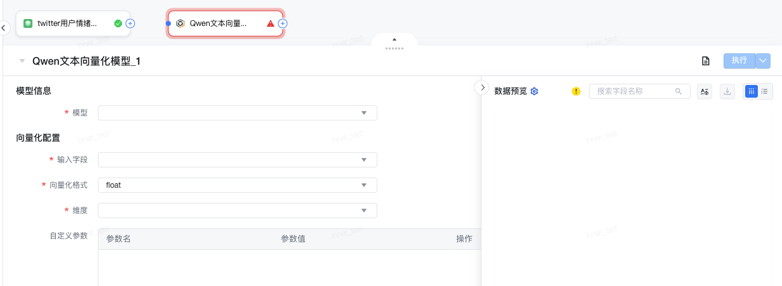
Task: Click the green success check on twitter node
Action: click(x=118, y=23)
